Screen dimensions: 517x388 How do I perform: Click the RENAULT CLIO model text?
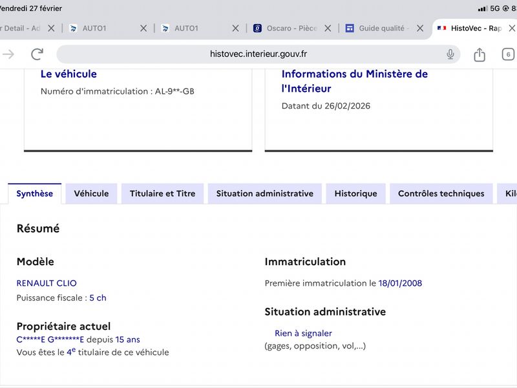pyautogui.click(x=47, y=283)
